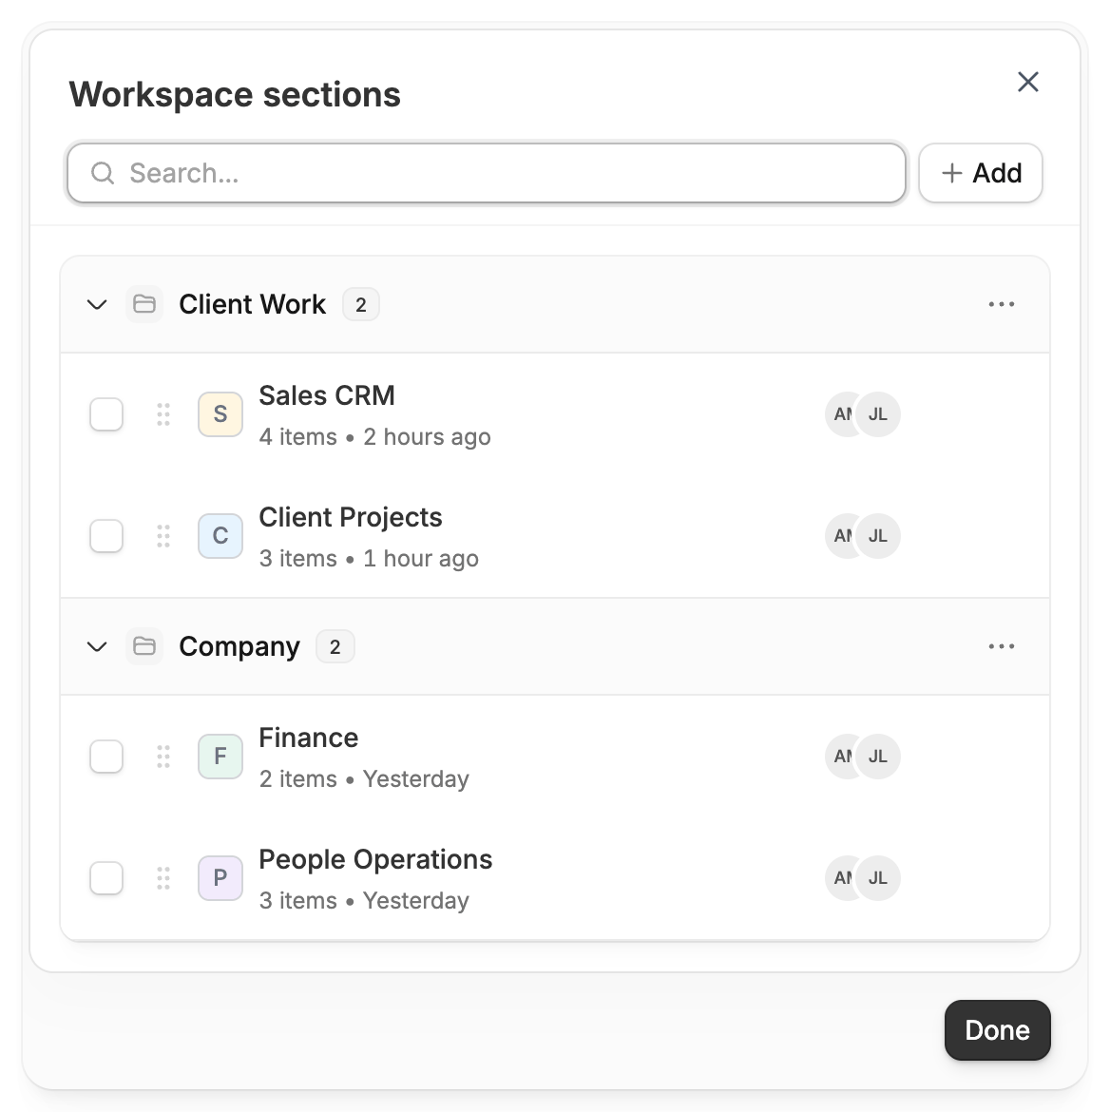Open Client Work more options menu
Screen dimensions: 1110x1112
click(x=1002, y=304)
